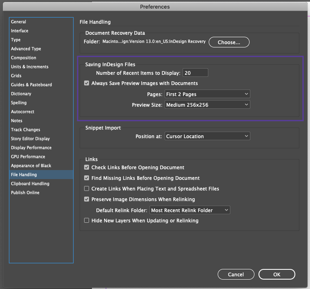
Task: Open the Snippet Import Position dropdown
Action: click(207, 137)
